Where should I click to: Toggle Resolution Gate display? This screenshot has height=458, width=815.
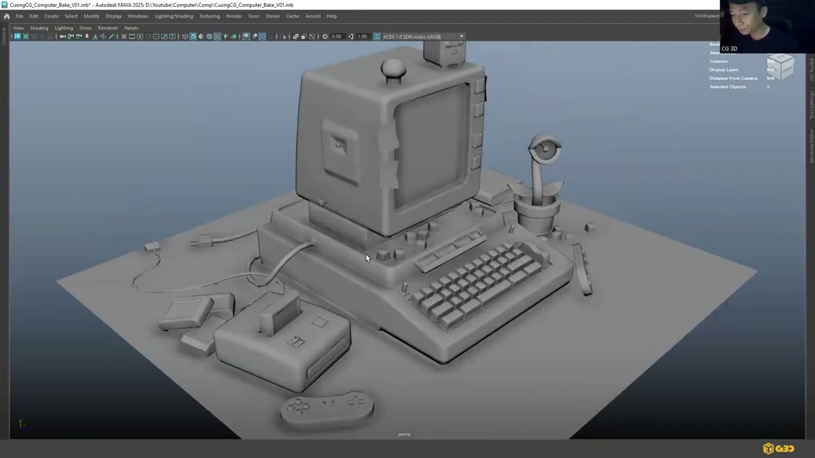pos(140,36)
